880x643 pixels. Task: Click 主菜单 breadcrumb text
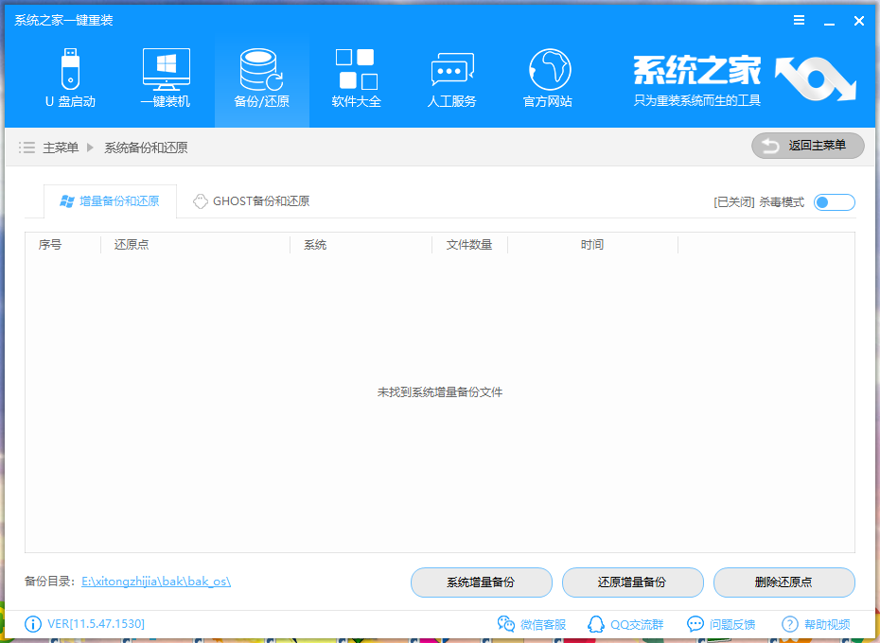click(x=61, y=148)
